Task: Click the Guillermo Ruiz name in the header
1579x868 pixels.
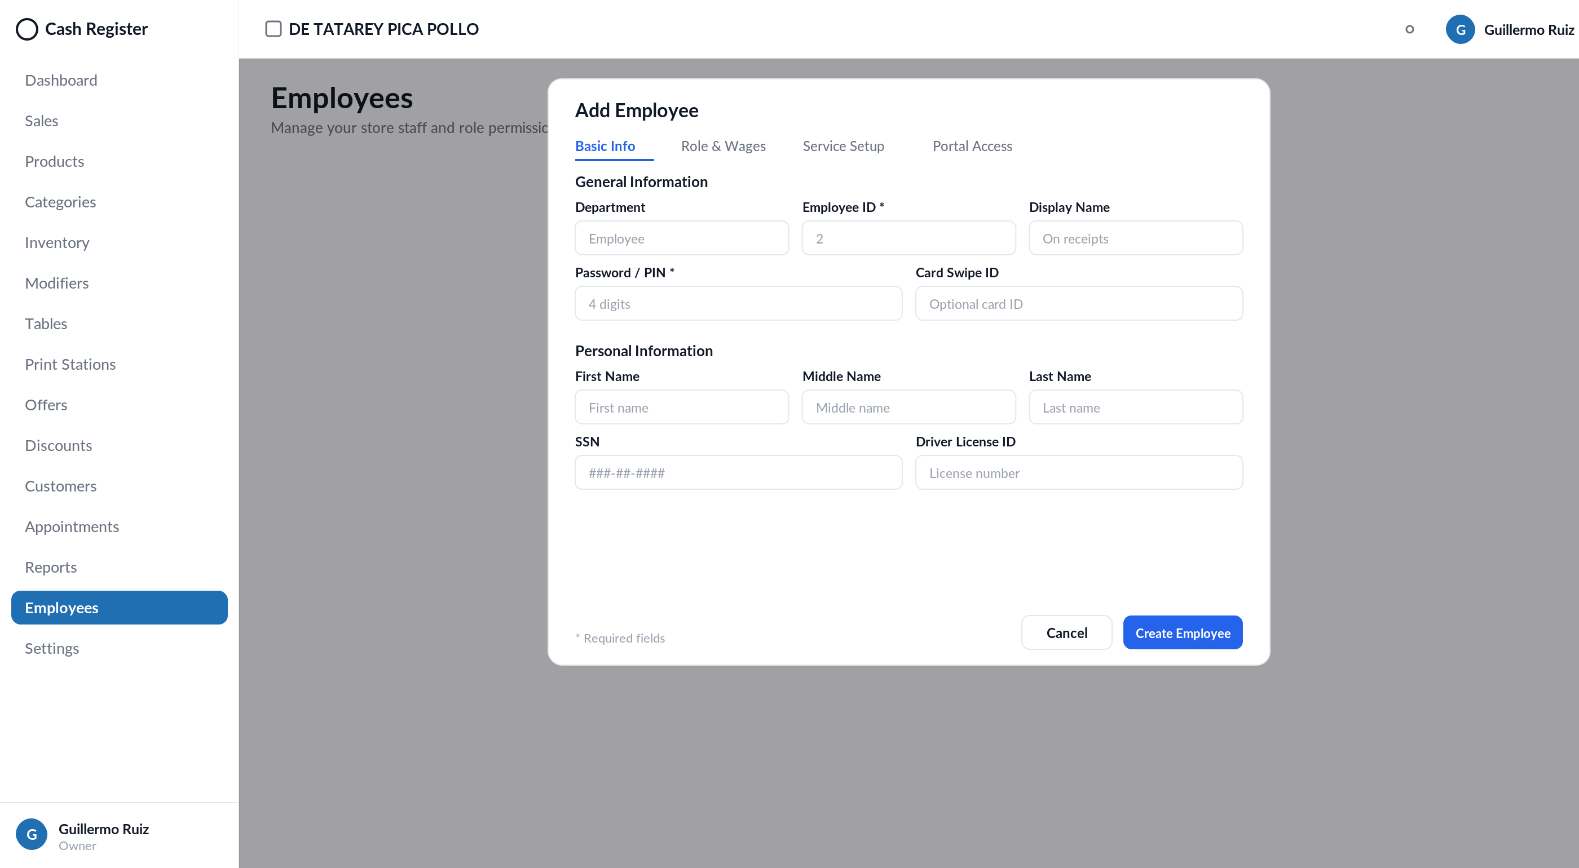Action: pyautogui.click(x=1529, y=29)
